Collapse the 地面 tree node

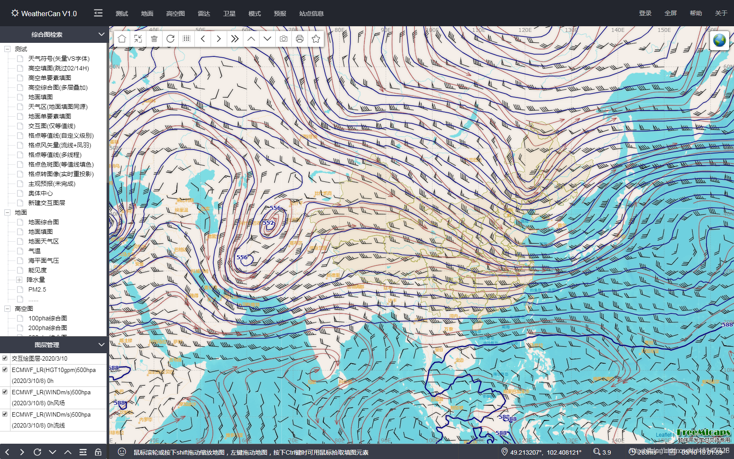point(7,212)
